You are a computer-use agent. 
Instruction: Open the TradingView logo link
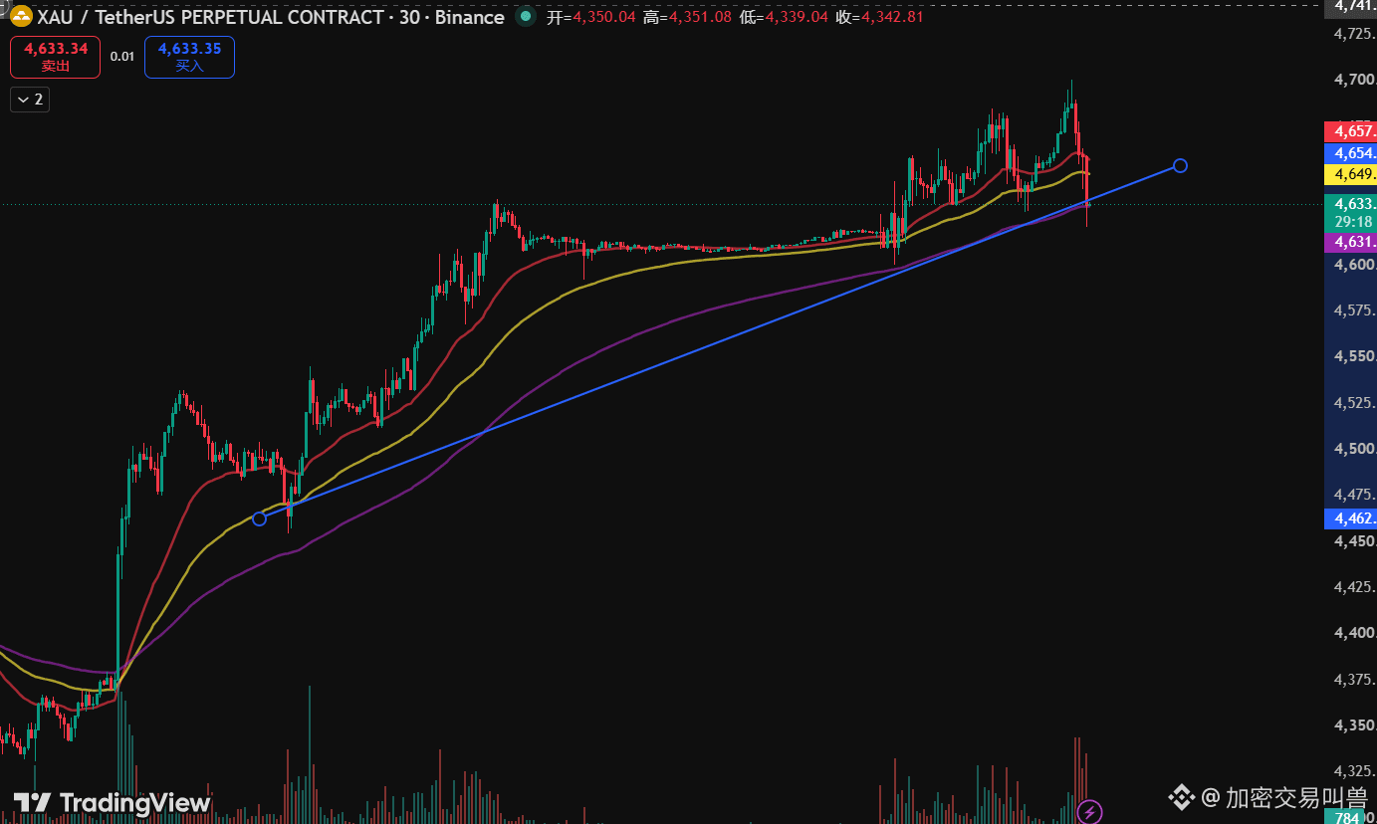[113, 803]
